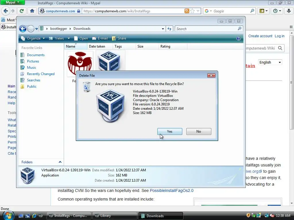The height and width of the screenshot is (220, 294).
Task: Open Recently Changed in Favorite Links
Action: (x=41, y=74)
